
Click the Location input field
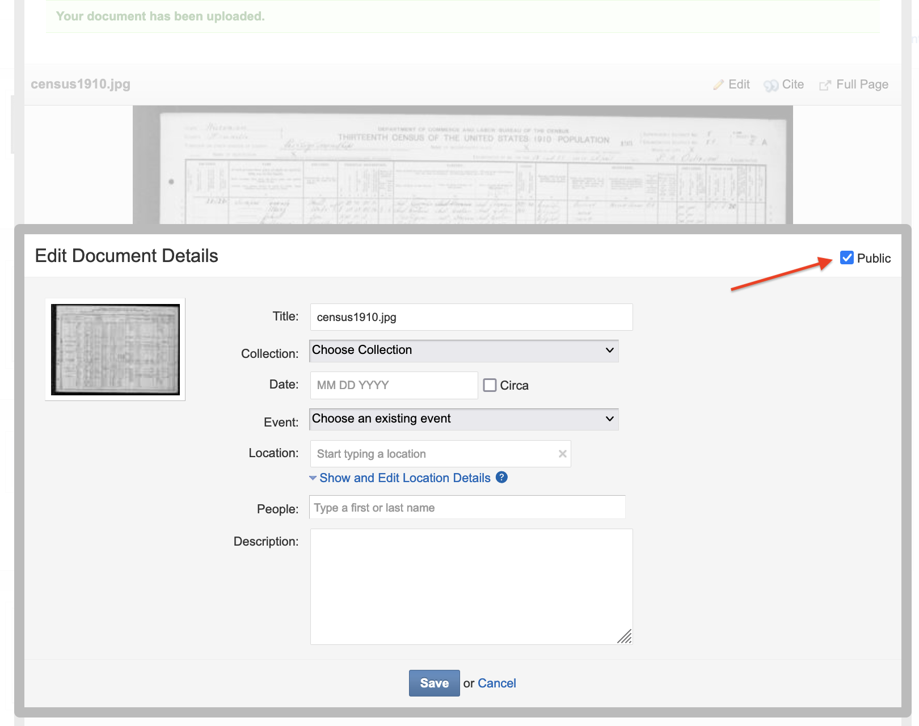(x=434, y=454)
